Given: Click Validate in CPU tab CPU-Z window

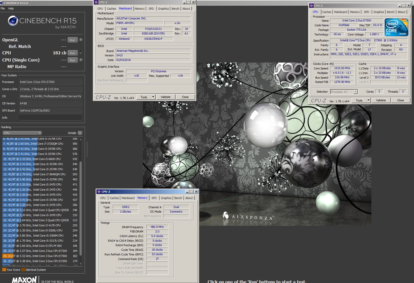Looking at the screenshot, I should click(x=381, y=100).
